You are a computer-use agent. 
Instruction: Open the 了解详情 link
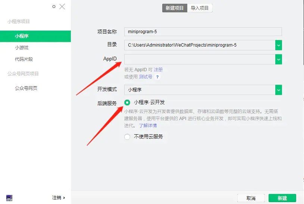click(x=148, y=126)
